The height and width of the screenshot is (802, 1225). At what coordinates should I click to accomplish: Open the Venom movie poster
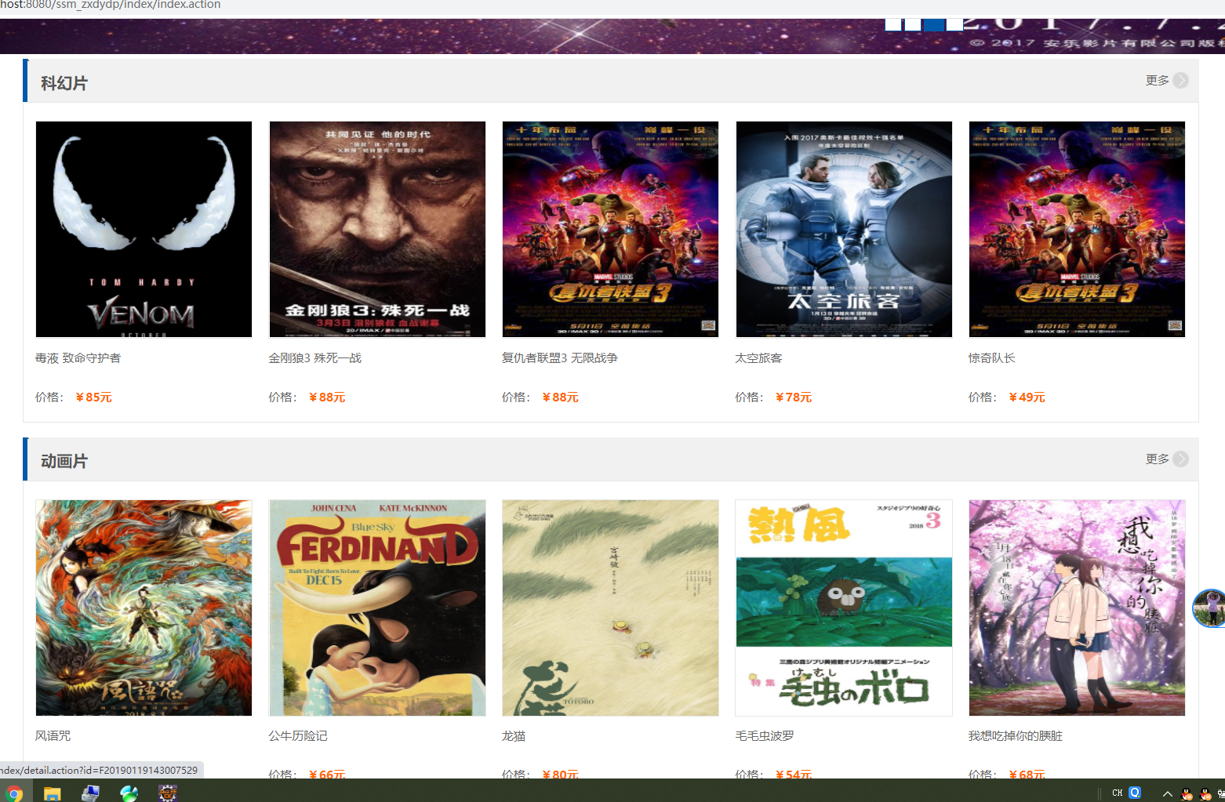(144, 229)
